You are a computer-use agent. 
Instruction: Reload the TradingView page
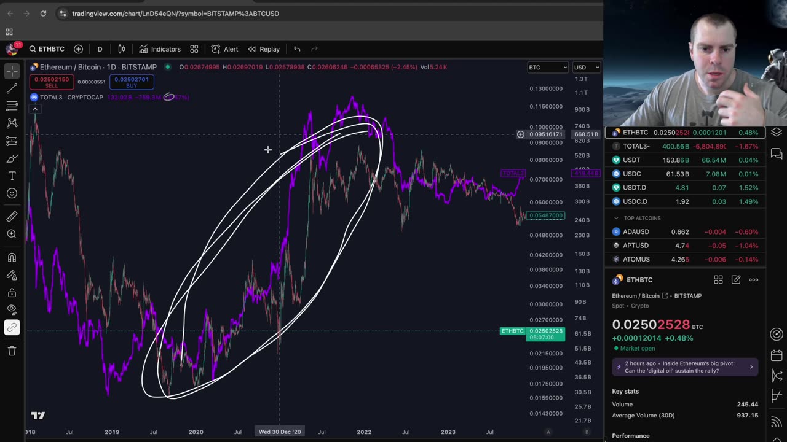tap(43, 14)
